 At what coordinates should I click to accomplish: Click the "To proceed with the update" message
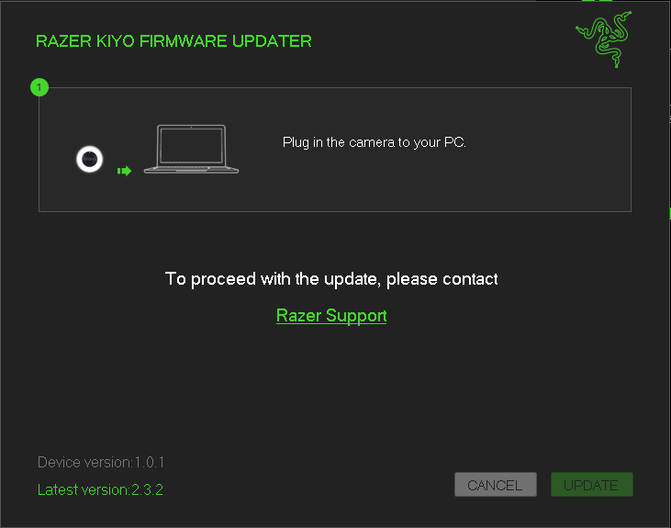(331, 279)
